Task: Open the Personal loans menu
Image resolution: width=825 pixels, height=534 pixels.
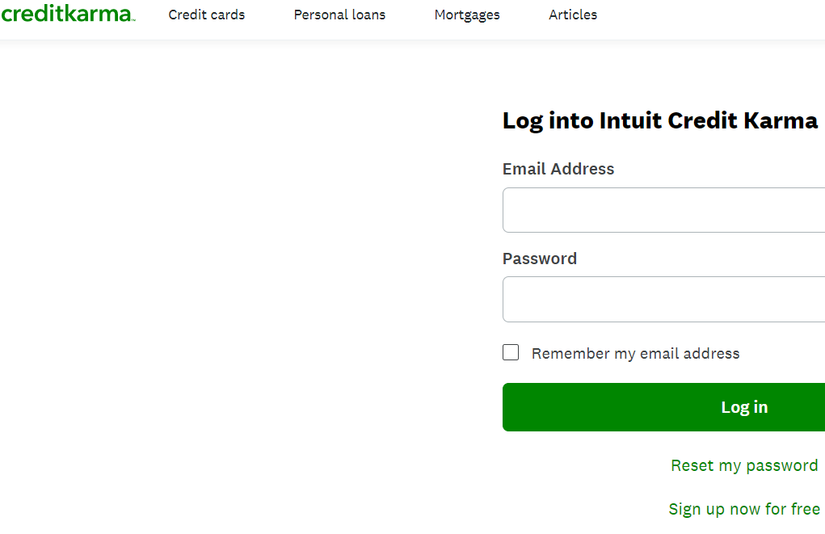Action: coord(339,15)
